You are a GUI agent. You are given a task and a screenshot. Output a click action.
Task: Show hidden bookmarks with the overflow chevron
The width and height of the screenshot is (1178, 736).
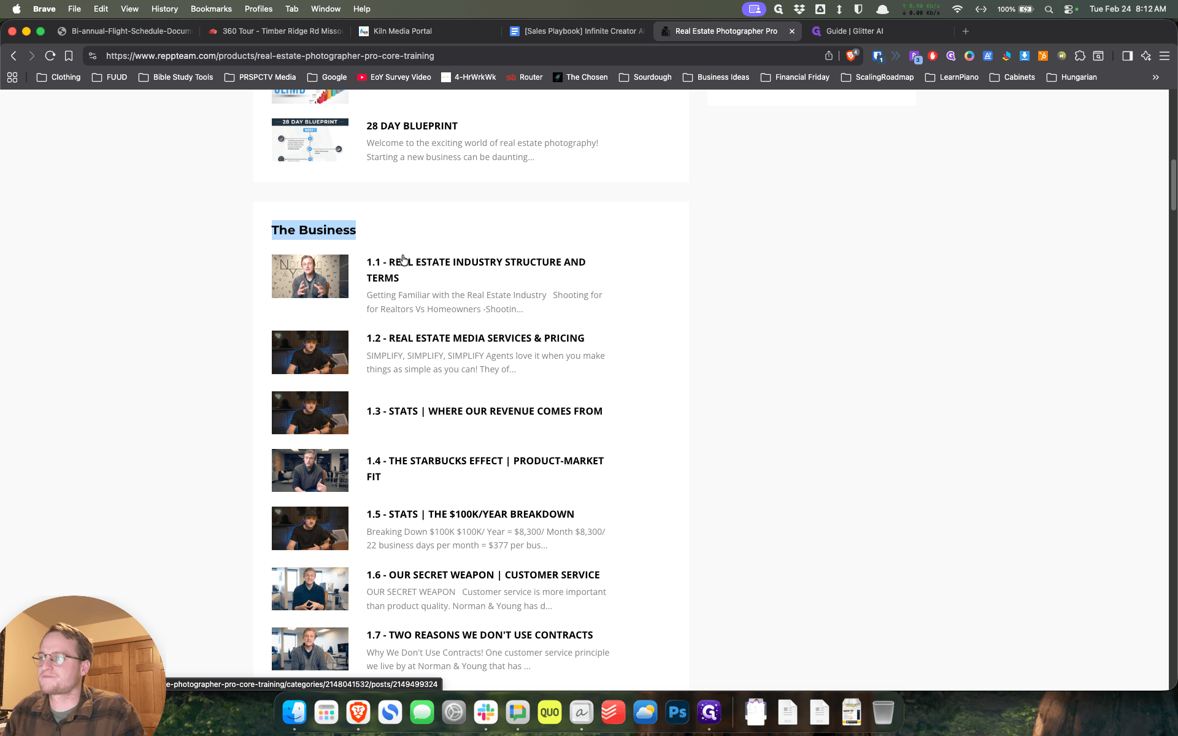pyautogui.click(x=1156, y=77)
